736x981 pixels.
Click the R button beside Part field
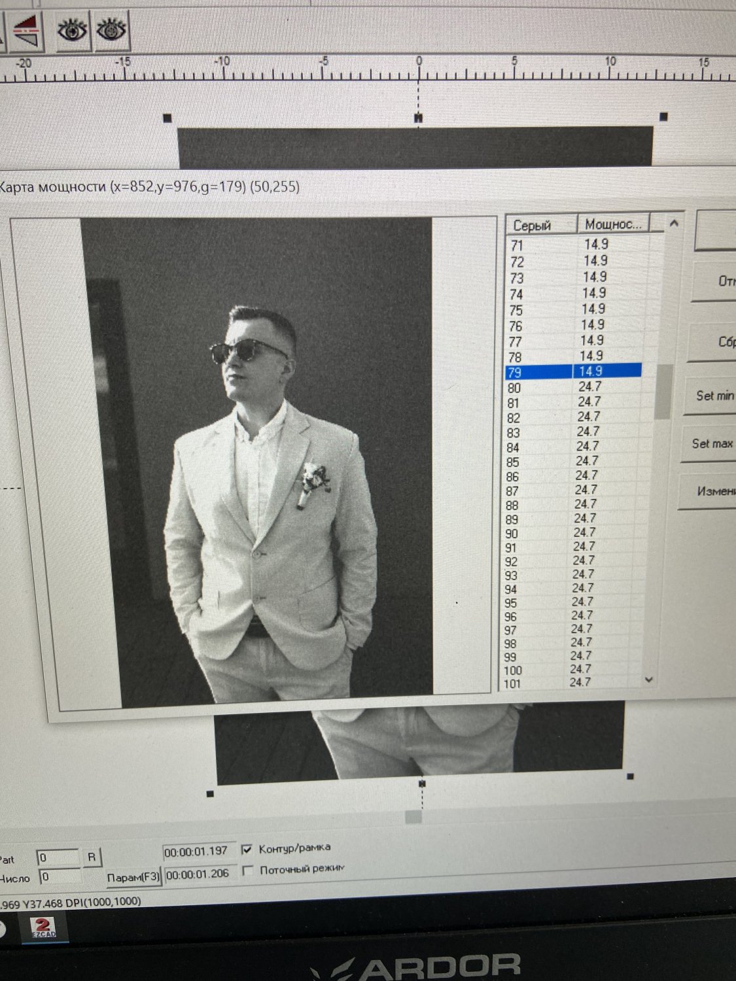point(91,857)
